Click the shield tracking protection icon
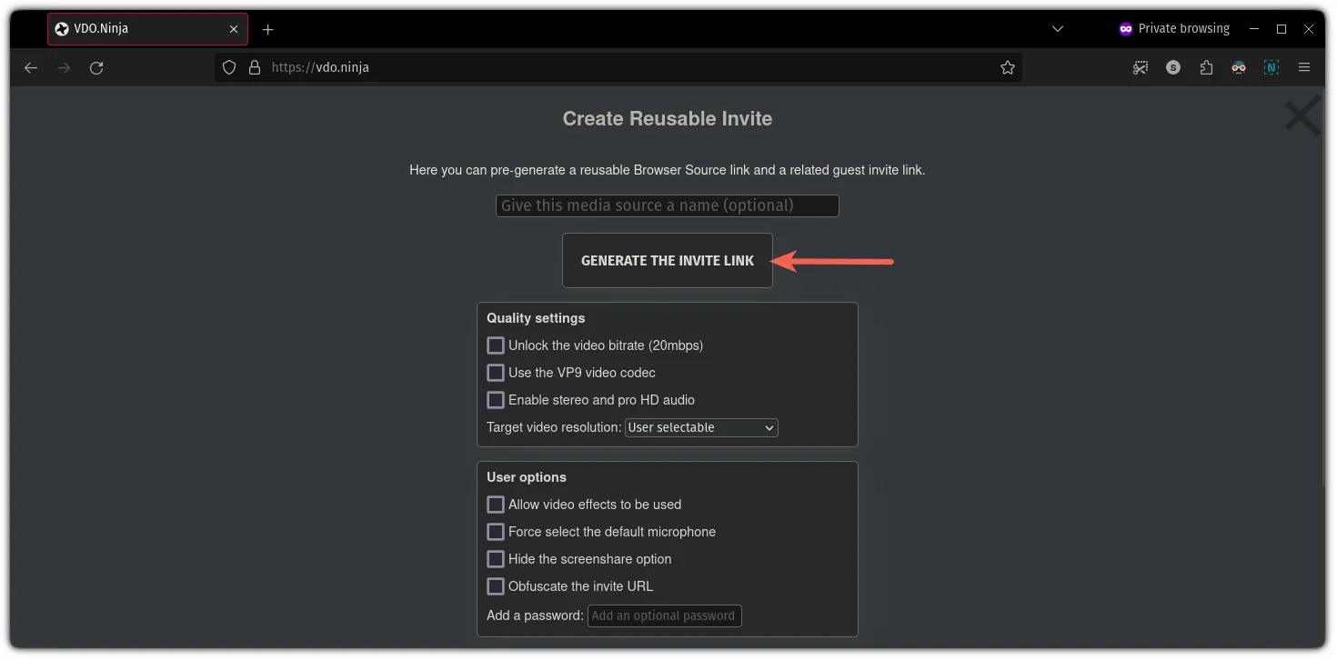 [x=229, y=67]
